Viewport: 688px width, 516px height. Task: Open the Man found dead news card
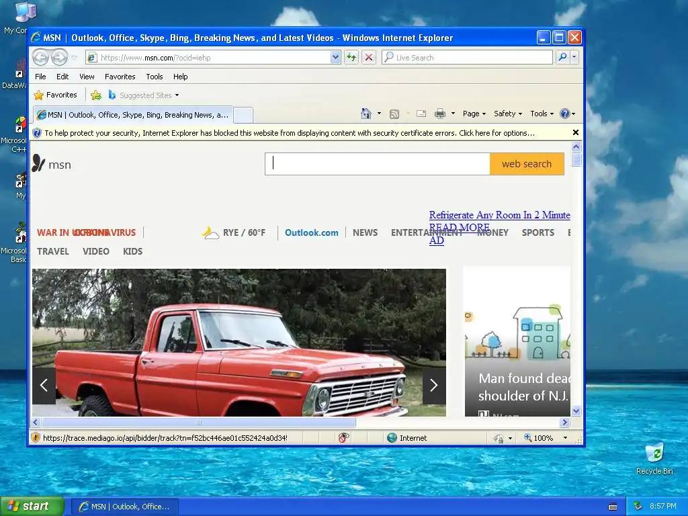pos(518,341)
